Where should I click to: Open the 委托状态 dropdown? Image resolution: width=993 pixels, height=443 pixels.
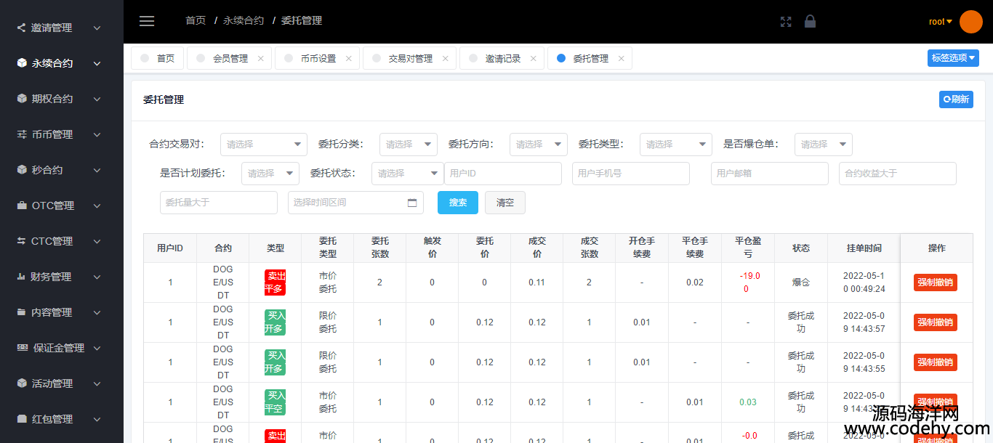[x=407, y=174]
